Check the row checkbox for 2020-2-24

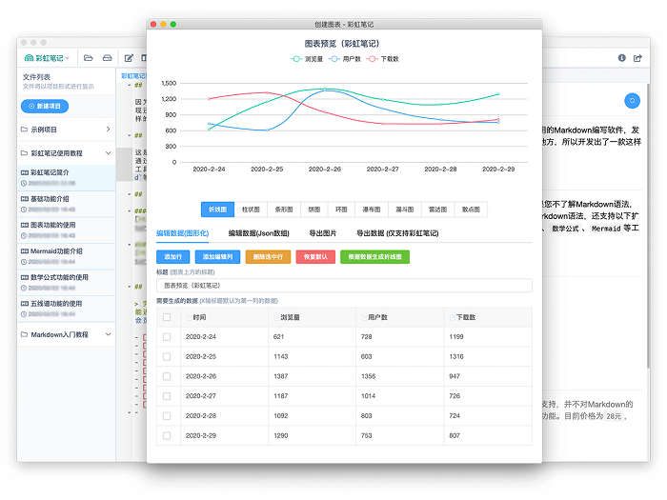tap(167, 337)
